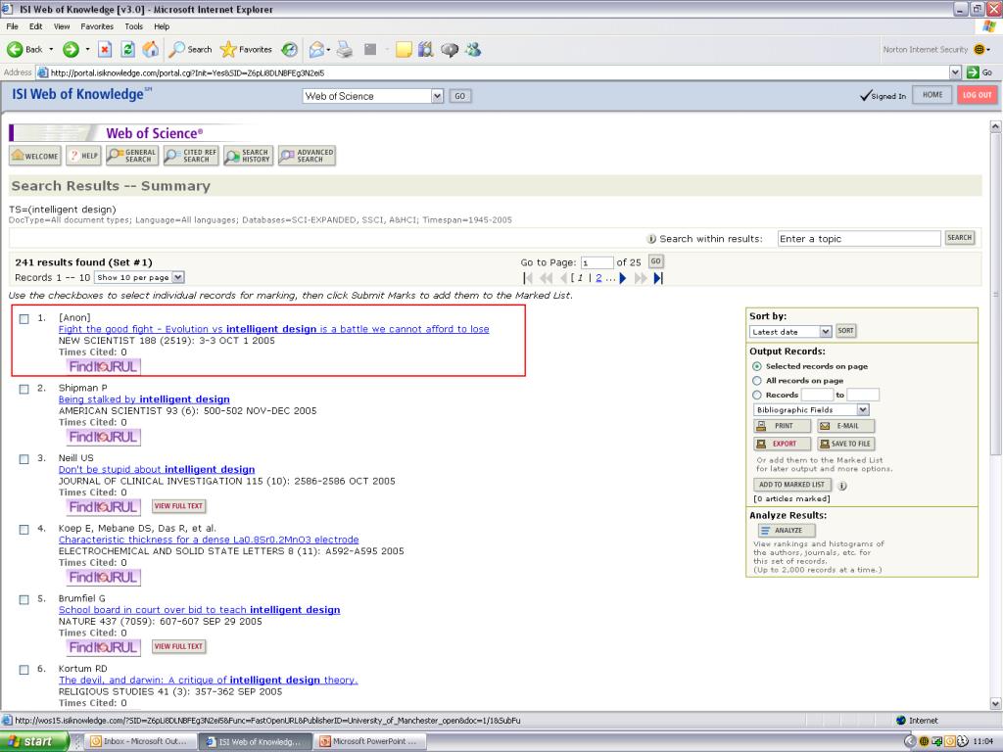The image size is (1003, 752).
Task: Click the Analyze button
Action: (787, 530)
